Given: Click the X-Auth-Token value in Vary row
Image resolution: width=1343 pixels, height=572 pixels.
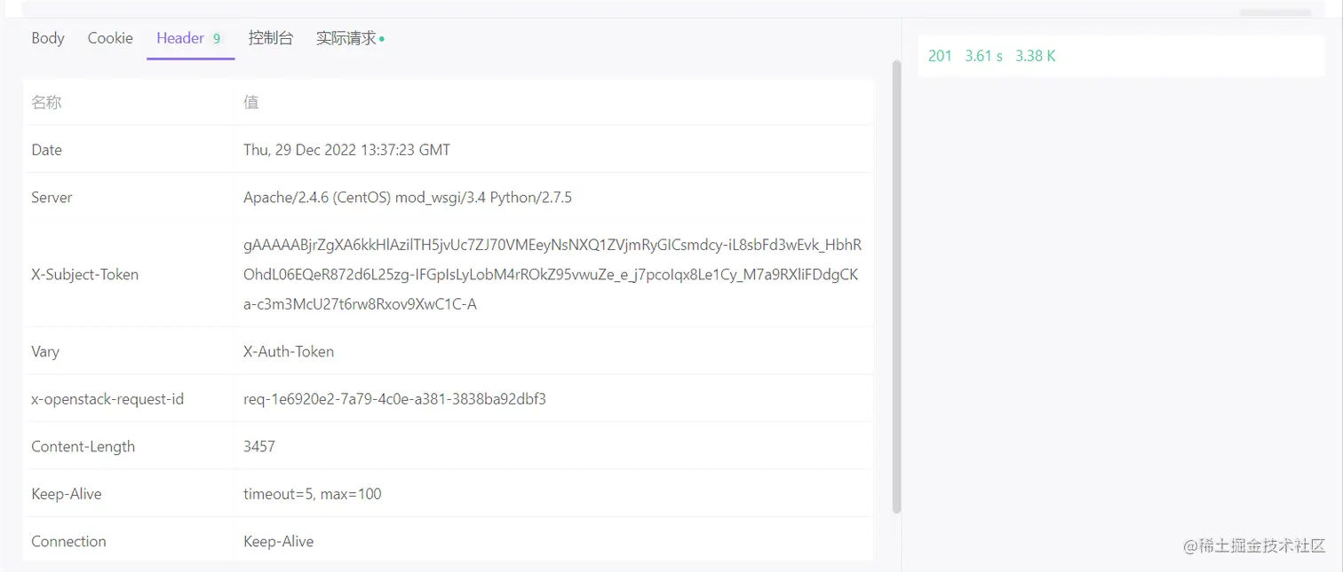Looking at the screenshot, I should coord(289,351).
